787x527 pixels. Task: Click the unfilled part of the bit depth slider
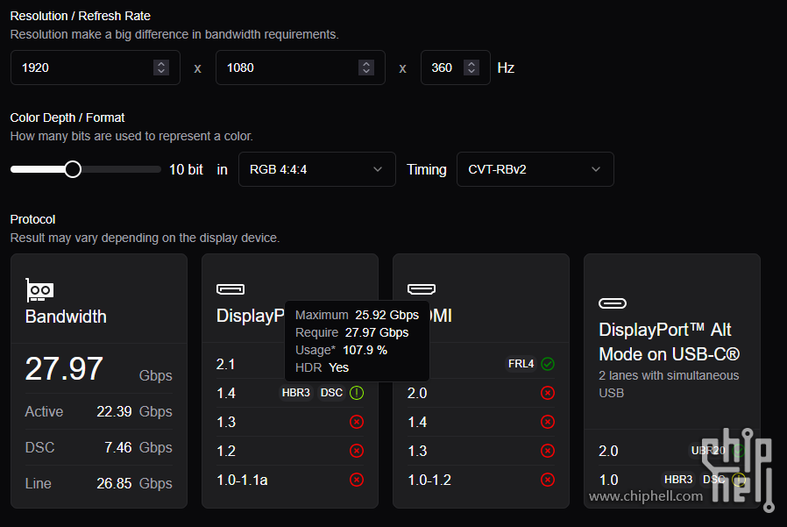click(x=121, y=169)
